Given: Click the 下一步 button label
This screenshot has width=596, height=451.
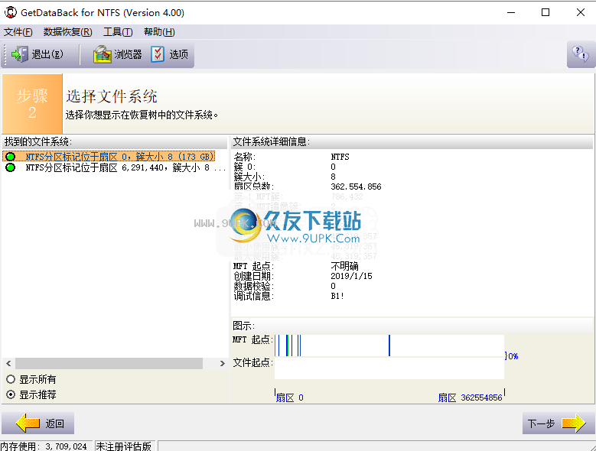Looking at the screenshot, I should coord(541,423).
